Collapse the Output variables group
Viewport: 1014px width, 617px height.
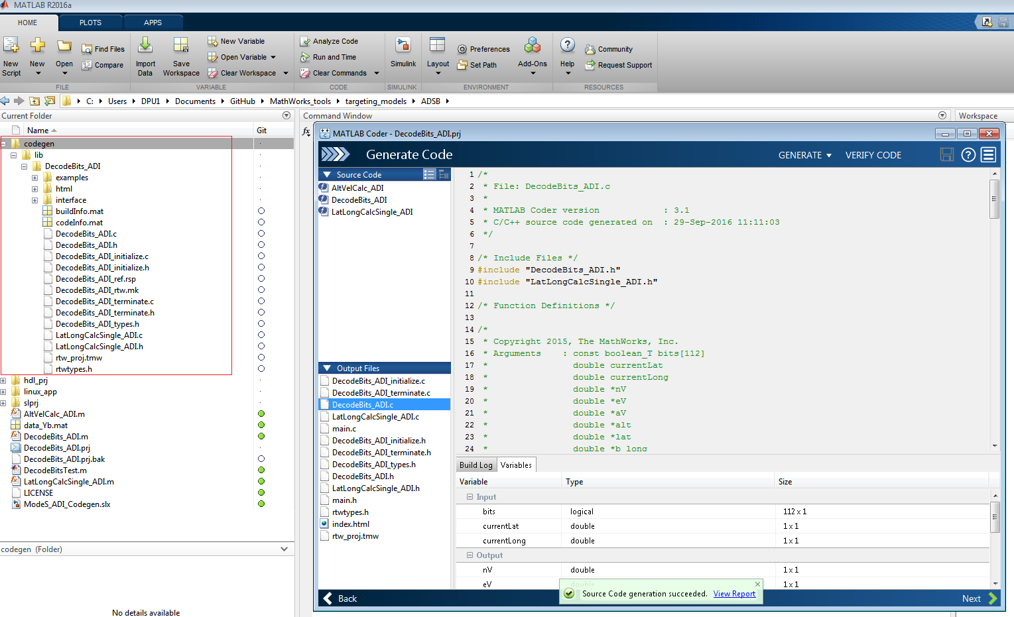click(470, 555)
